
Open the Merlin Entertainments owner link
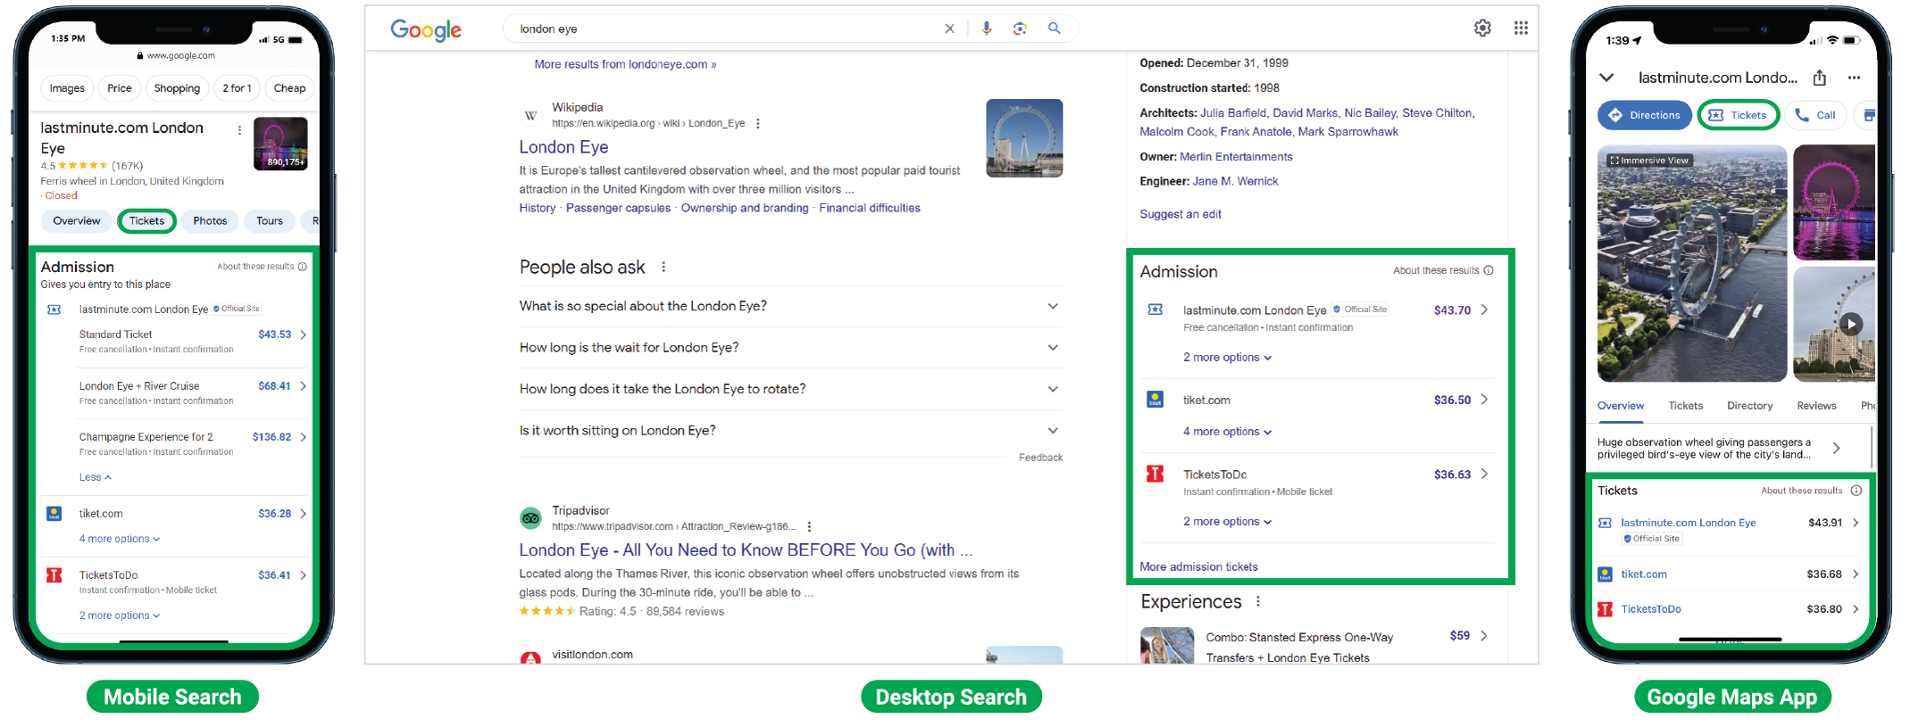[x=1236, y=157]
